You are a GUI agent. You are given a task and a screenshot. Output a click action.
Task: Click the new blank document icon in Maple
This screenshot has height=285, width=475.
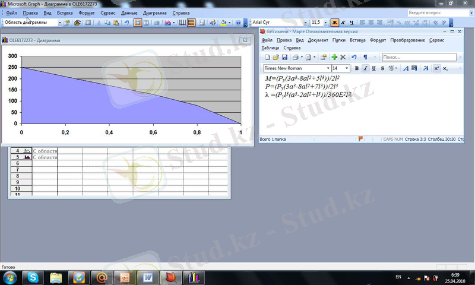click(x=267, y=57)
